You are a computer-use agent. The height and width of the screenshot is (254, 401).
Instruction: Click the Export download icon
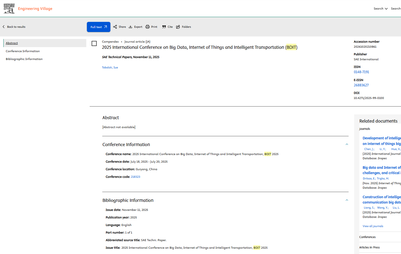(x=131, y=27)
